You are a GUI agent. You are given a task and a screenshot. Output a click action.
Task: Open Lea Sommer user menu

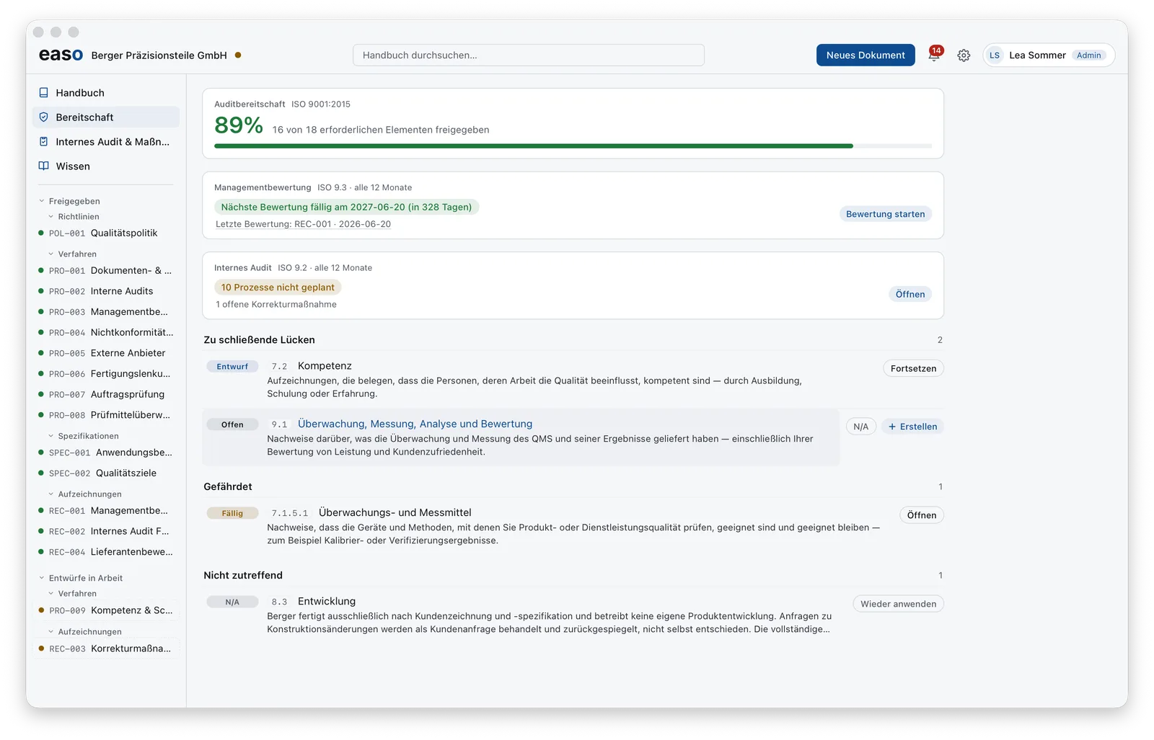point(1049,55)
